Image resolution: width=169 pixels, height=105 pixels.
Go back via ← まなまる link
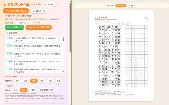click(x=36, y=4)
